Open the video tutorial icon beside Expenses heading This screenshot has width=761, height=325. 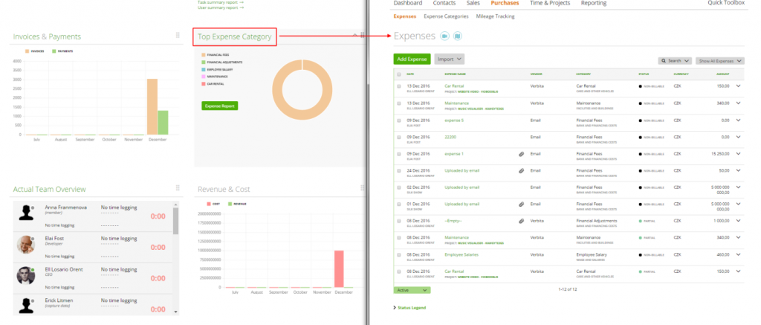click(444, 36)
